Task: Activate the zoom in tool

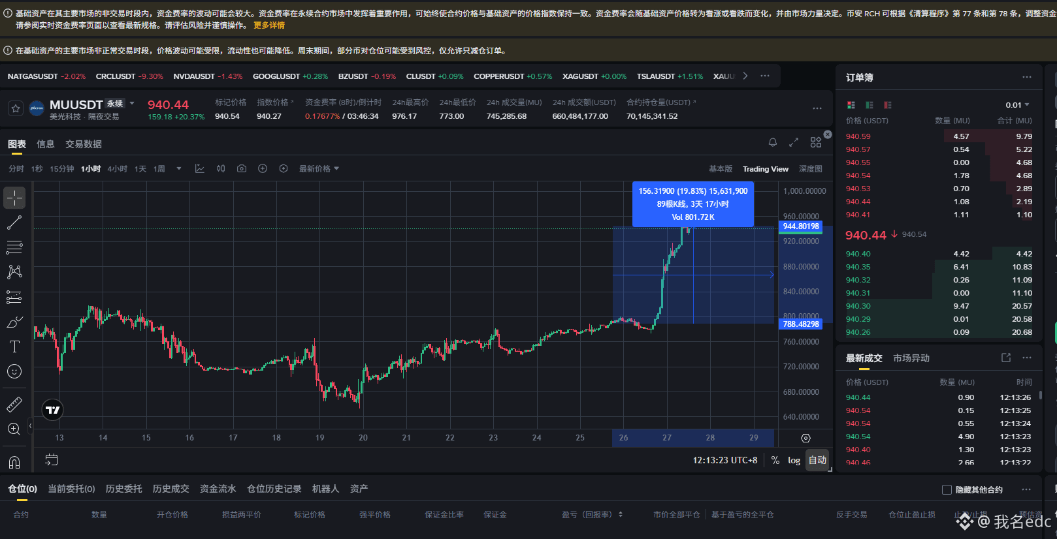Action: point(14,429)
